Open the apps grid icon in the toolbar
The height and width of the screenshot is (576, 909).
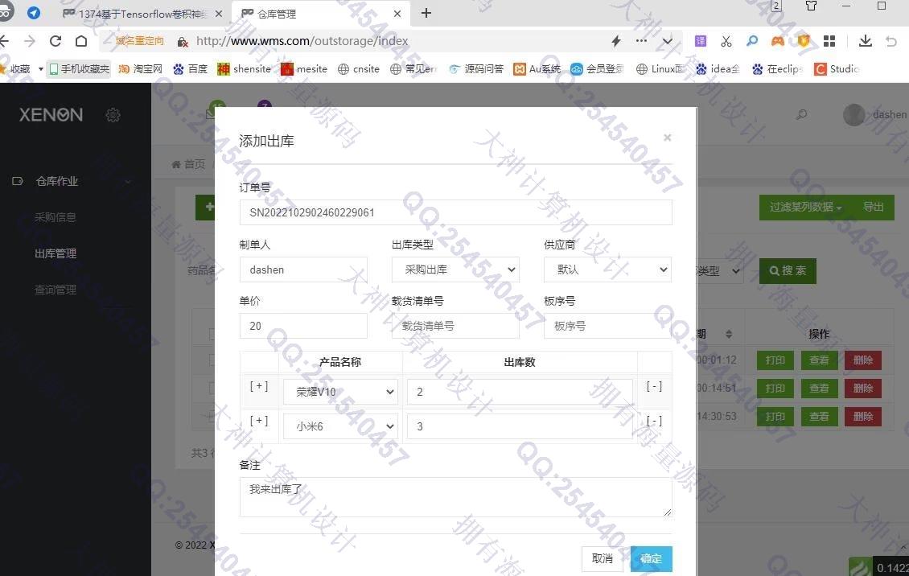(829, 41)
